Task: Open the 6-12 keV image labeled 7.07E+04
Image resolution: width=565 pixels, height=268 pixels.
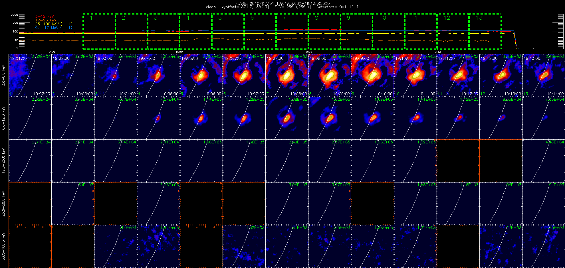Action: pyautogui.click(x=158, y=118)
